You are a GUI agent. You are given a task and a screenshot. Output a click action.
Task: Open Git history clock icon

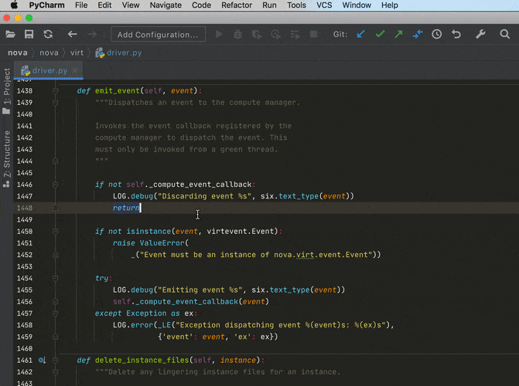click(x=437, y=34)
